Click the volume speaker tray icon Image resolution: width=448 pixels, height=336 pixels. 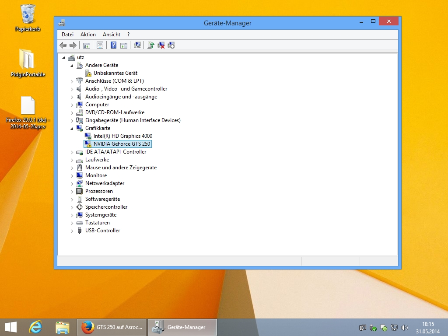[405, 328]
